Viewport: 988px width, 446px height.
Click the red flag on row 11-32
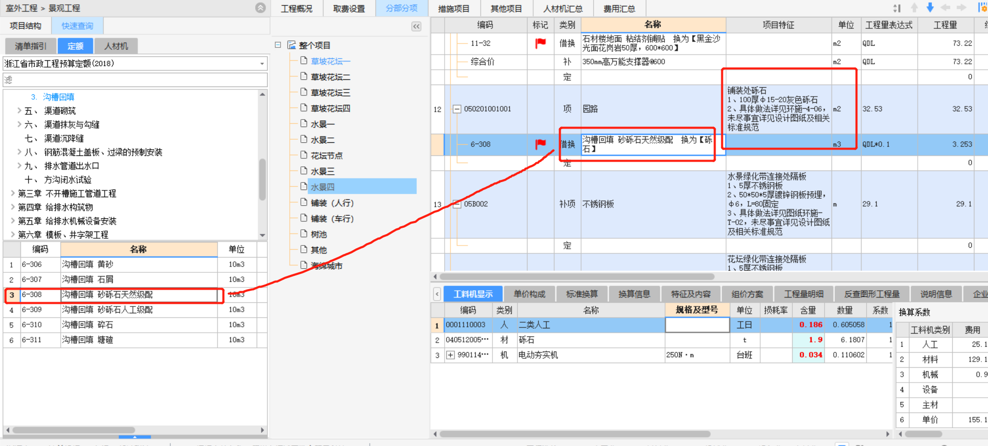pyautogui.click(x=540, y=44)
